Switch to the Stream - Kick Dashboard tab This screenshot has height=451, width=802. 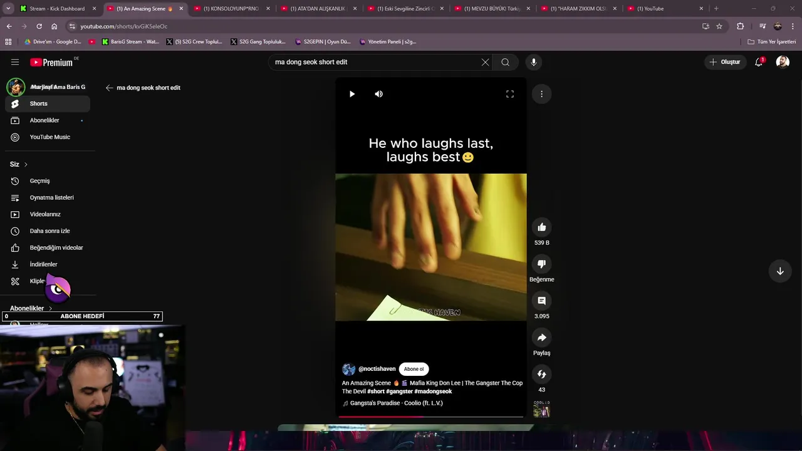(57, 9)
